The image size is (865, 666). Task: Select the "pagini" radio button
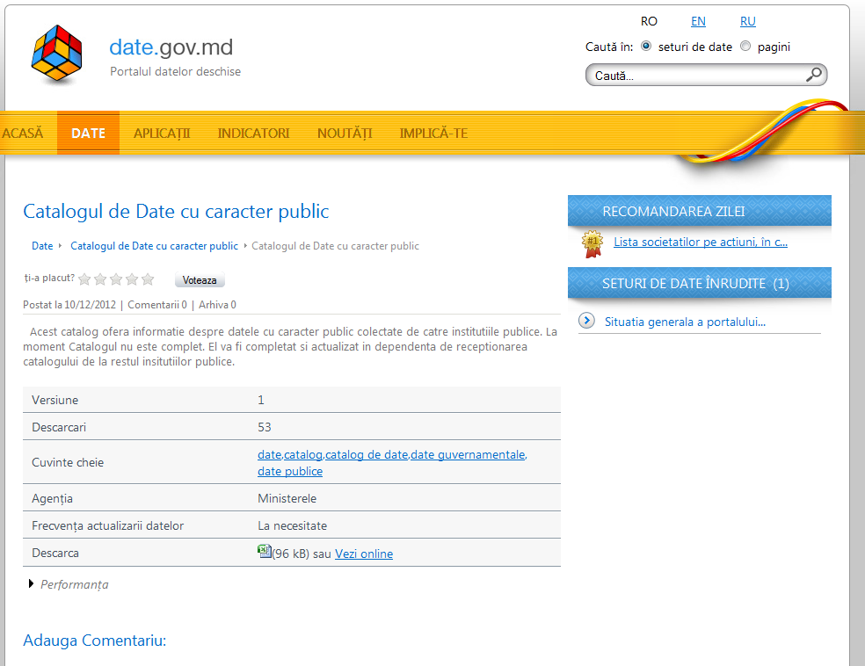(745, 47)
